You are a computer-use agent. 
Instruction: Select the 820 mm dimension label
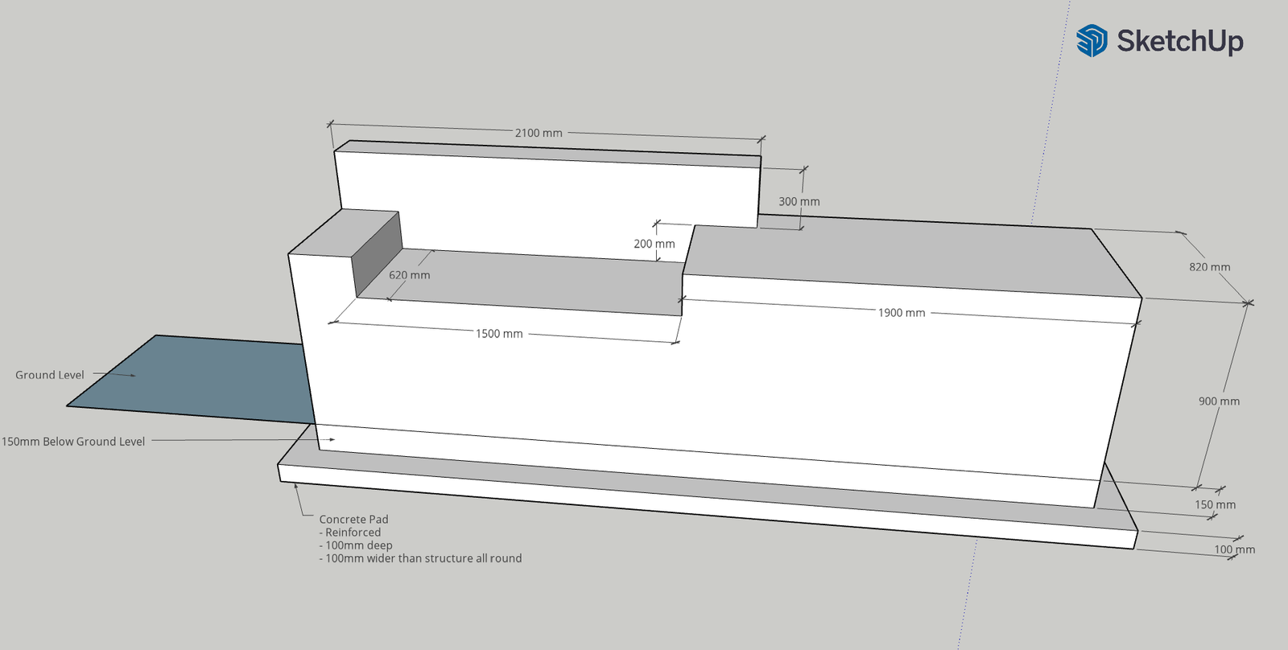(1209, 267)
